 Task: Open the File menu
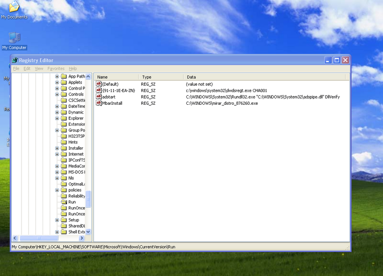pos(16,68)
